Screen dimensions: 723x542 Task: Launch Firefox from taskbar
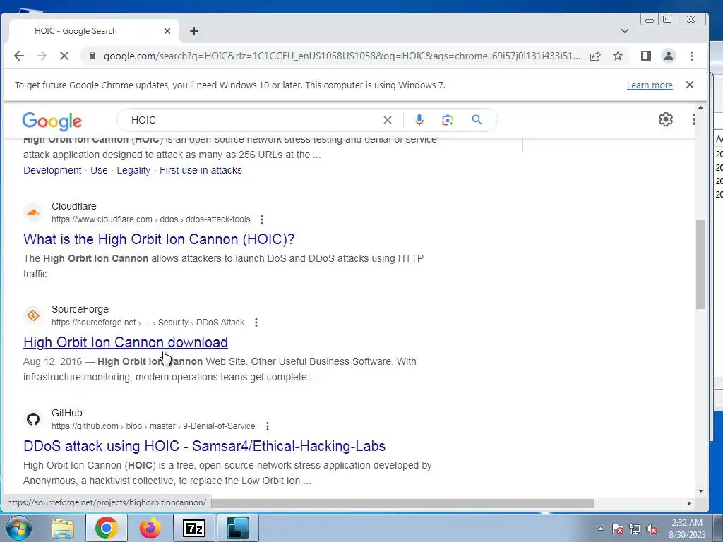coord(150,528)
